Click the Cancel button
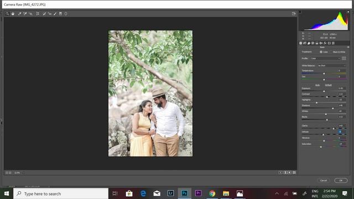 coord(323,180)
